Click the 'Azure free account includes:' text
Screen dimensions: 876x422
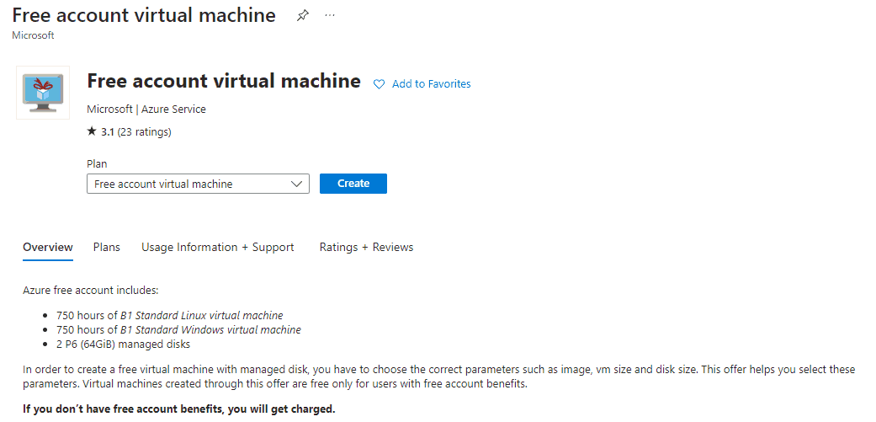[91, 291]
